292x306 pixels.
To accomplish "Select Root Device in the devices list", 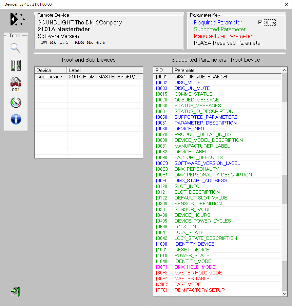I will [x=49, y=77].
